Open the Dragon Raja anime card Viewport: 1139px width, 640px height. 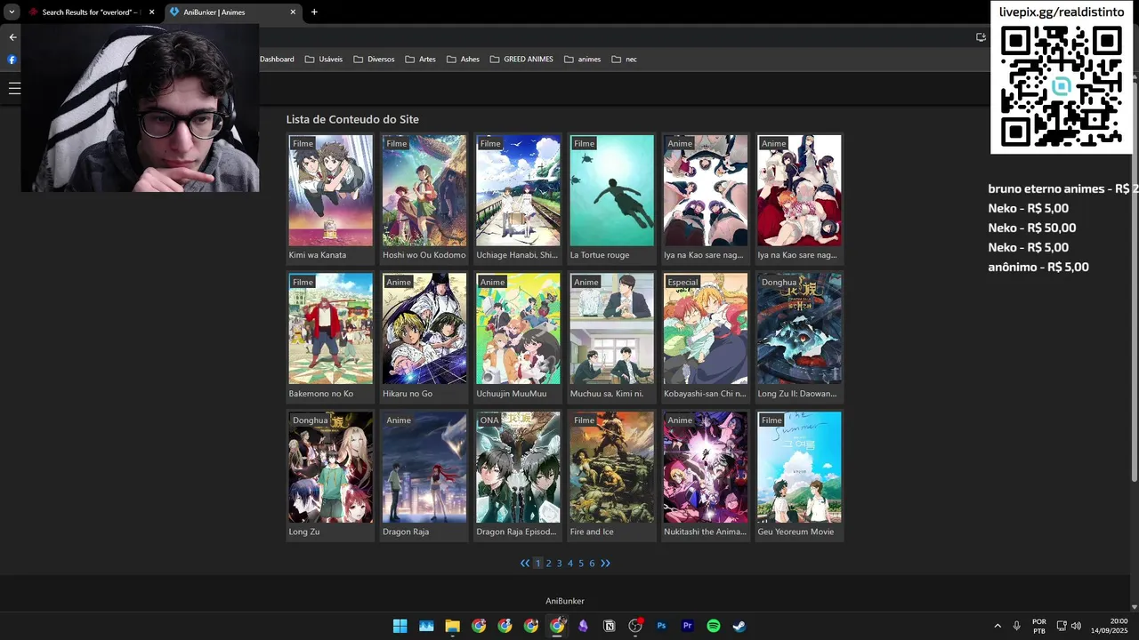coord(424,476)
